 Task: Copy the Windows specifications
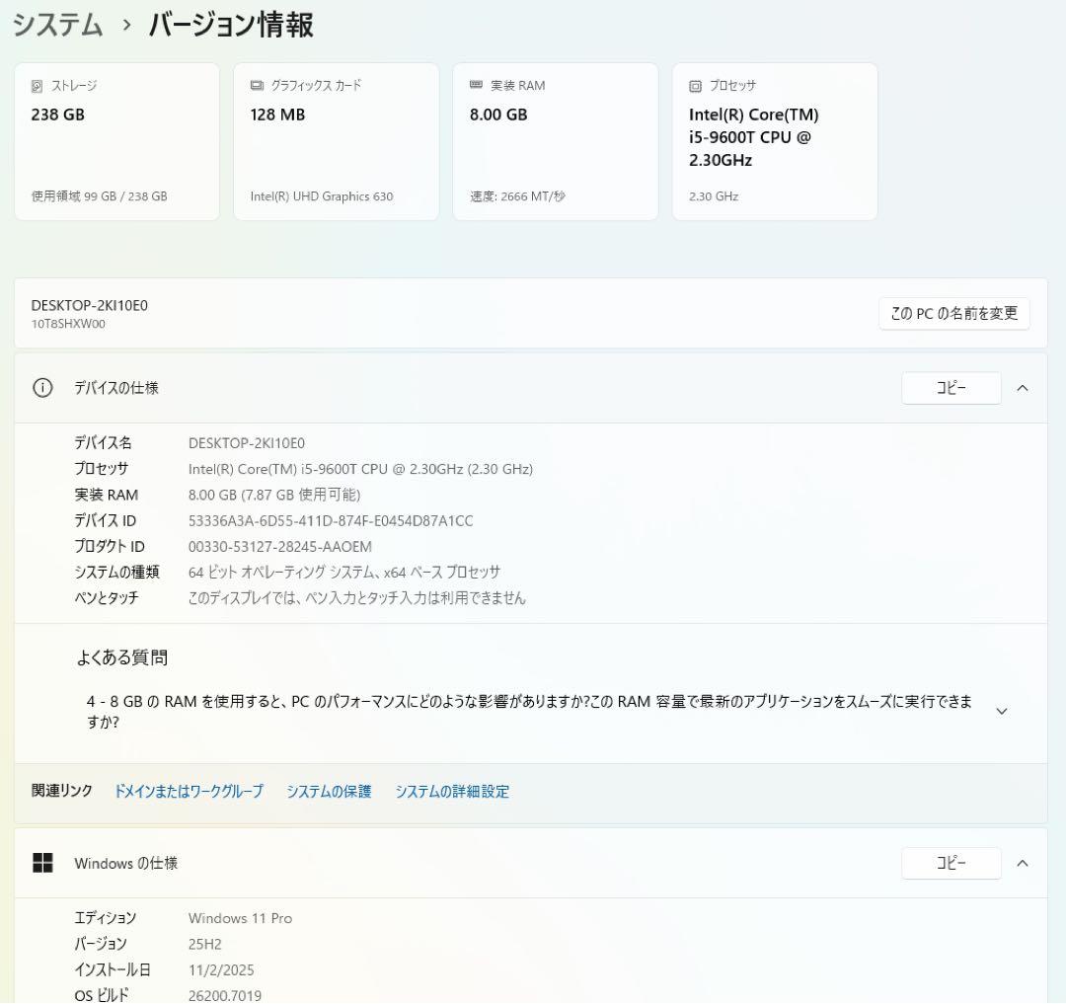951,863
